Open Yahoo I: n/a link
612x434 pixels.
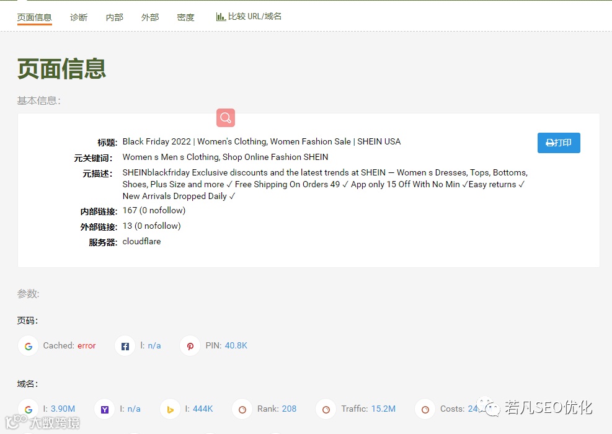pyautogui.click(x=134, y=409)
